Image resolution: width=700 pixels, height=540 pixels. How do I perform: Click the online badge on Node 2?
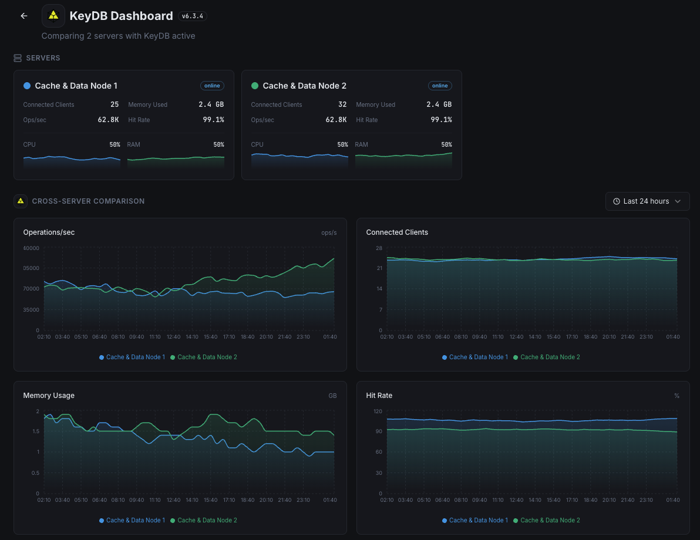(440, 86)
